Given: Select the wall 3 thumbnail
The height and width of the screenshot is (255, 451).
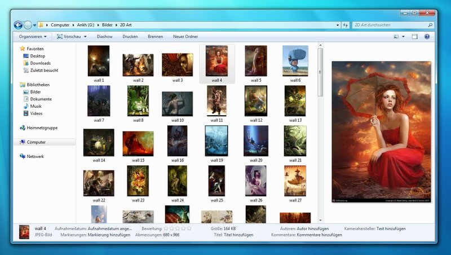Looking at the screenshot, I should click(x=178, y=65).
